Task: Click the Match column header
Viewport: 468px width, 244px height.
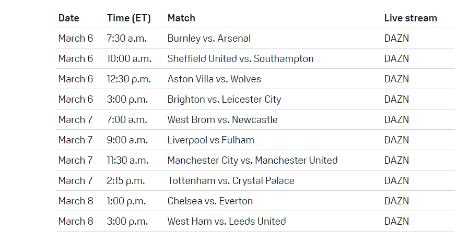Action: [181, 18]
